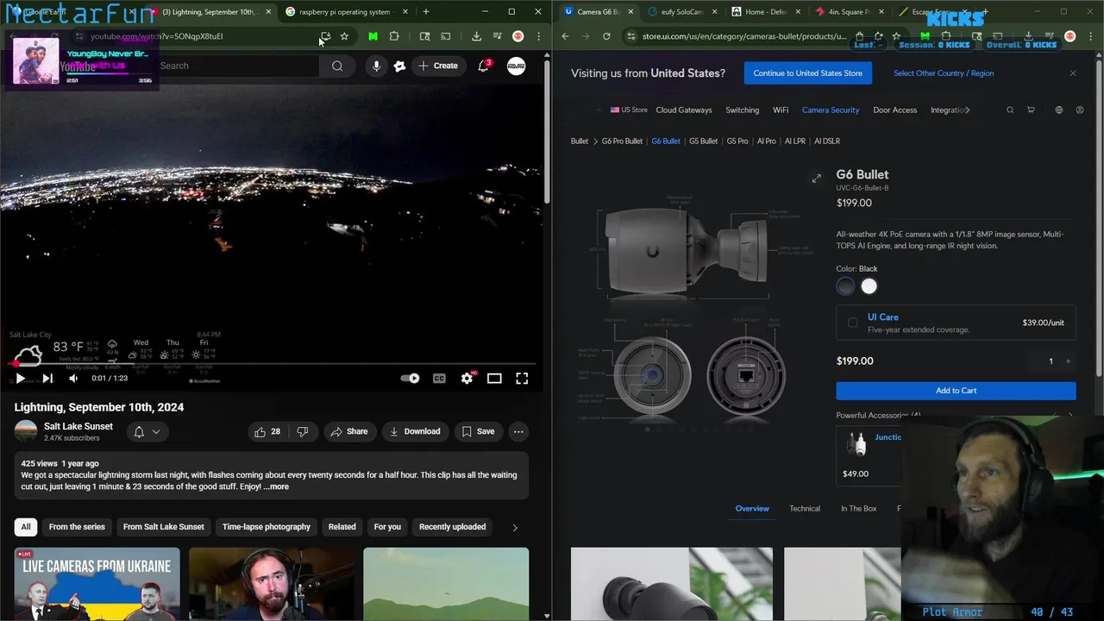Switch to In The Box tab
This screenshot has width=1104, height=621.
click(858, 509)
